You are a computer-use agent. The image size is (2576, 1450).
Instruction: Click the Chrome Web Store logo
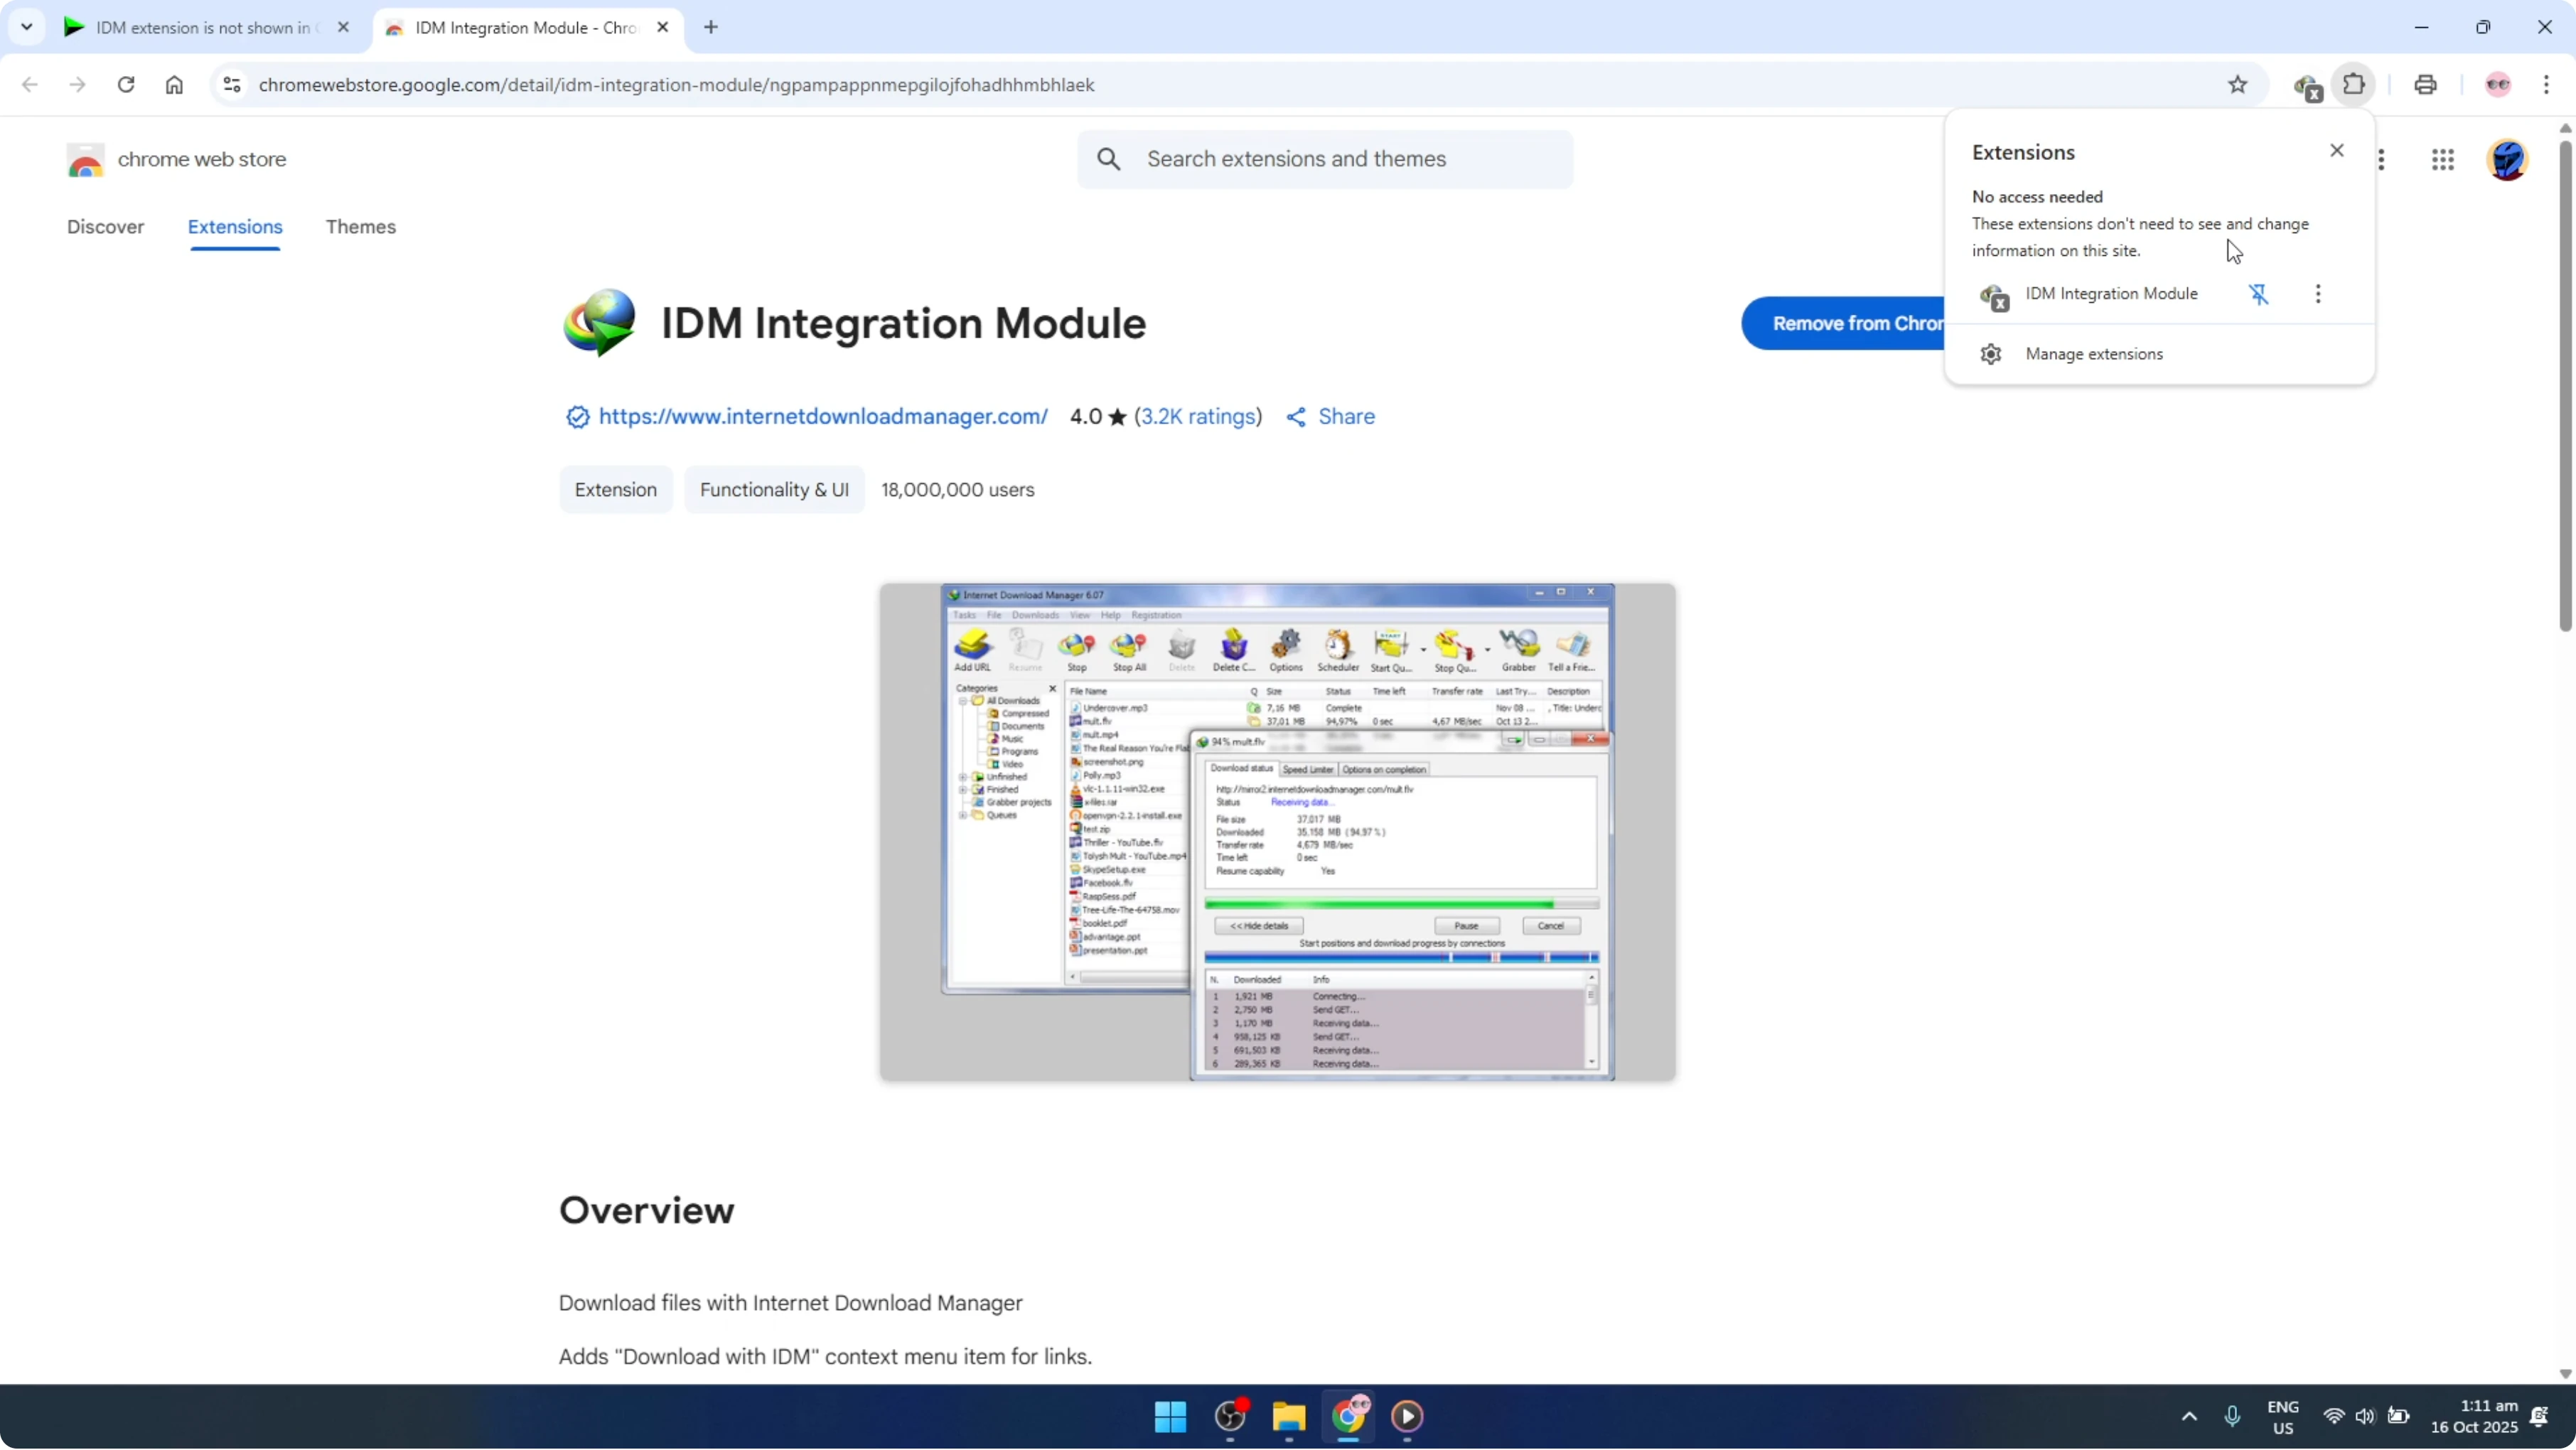click(85, 159)
